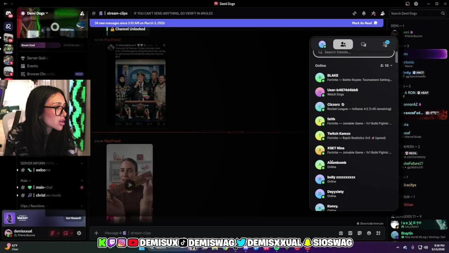Open the messages tab in the friends popup
The height and width of the screenshot is (253, 449).
(363, 44)
